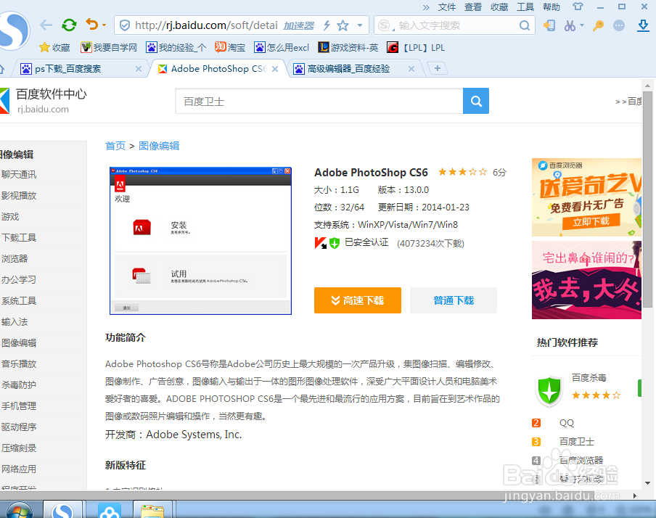Select 驱动程序 category in sidebar
Screen dimensions: 656x518
click(x=19, y=427)
